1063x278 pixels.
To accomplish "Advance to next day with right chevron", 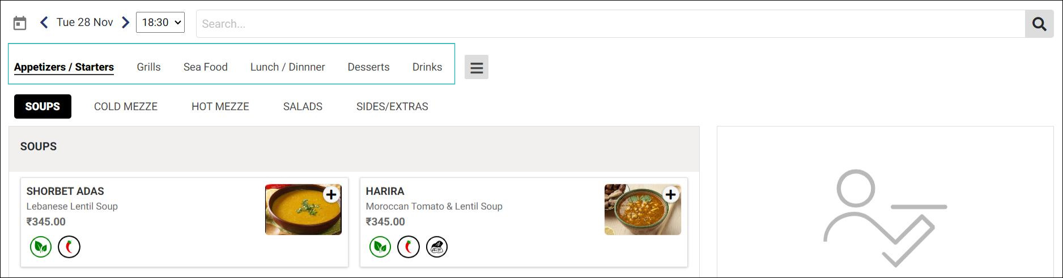I will tap(126, 23).
